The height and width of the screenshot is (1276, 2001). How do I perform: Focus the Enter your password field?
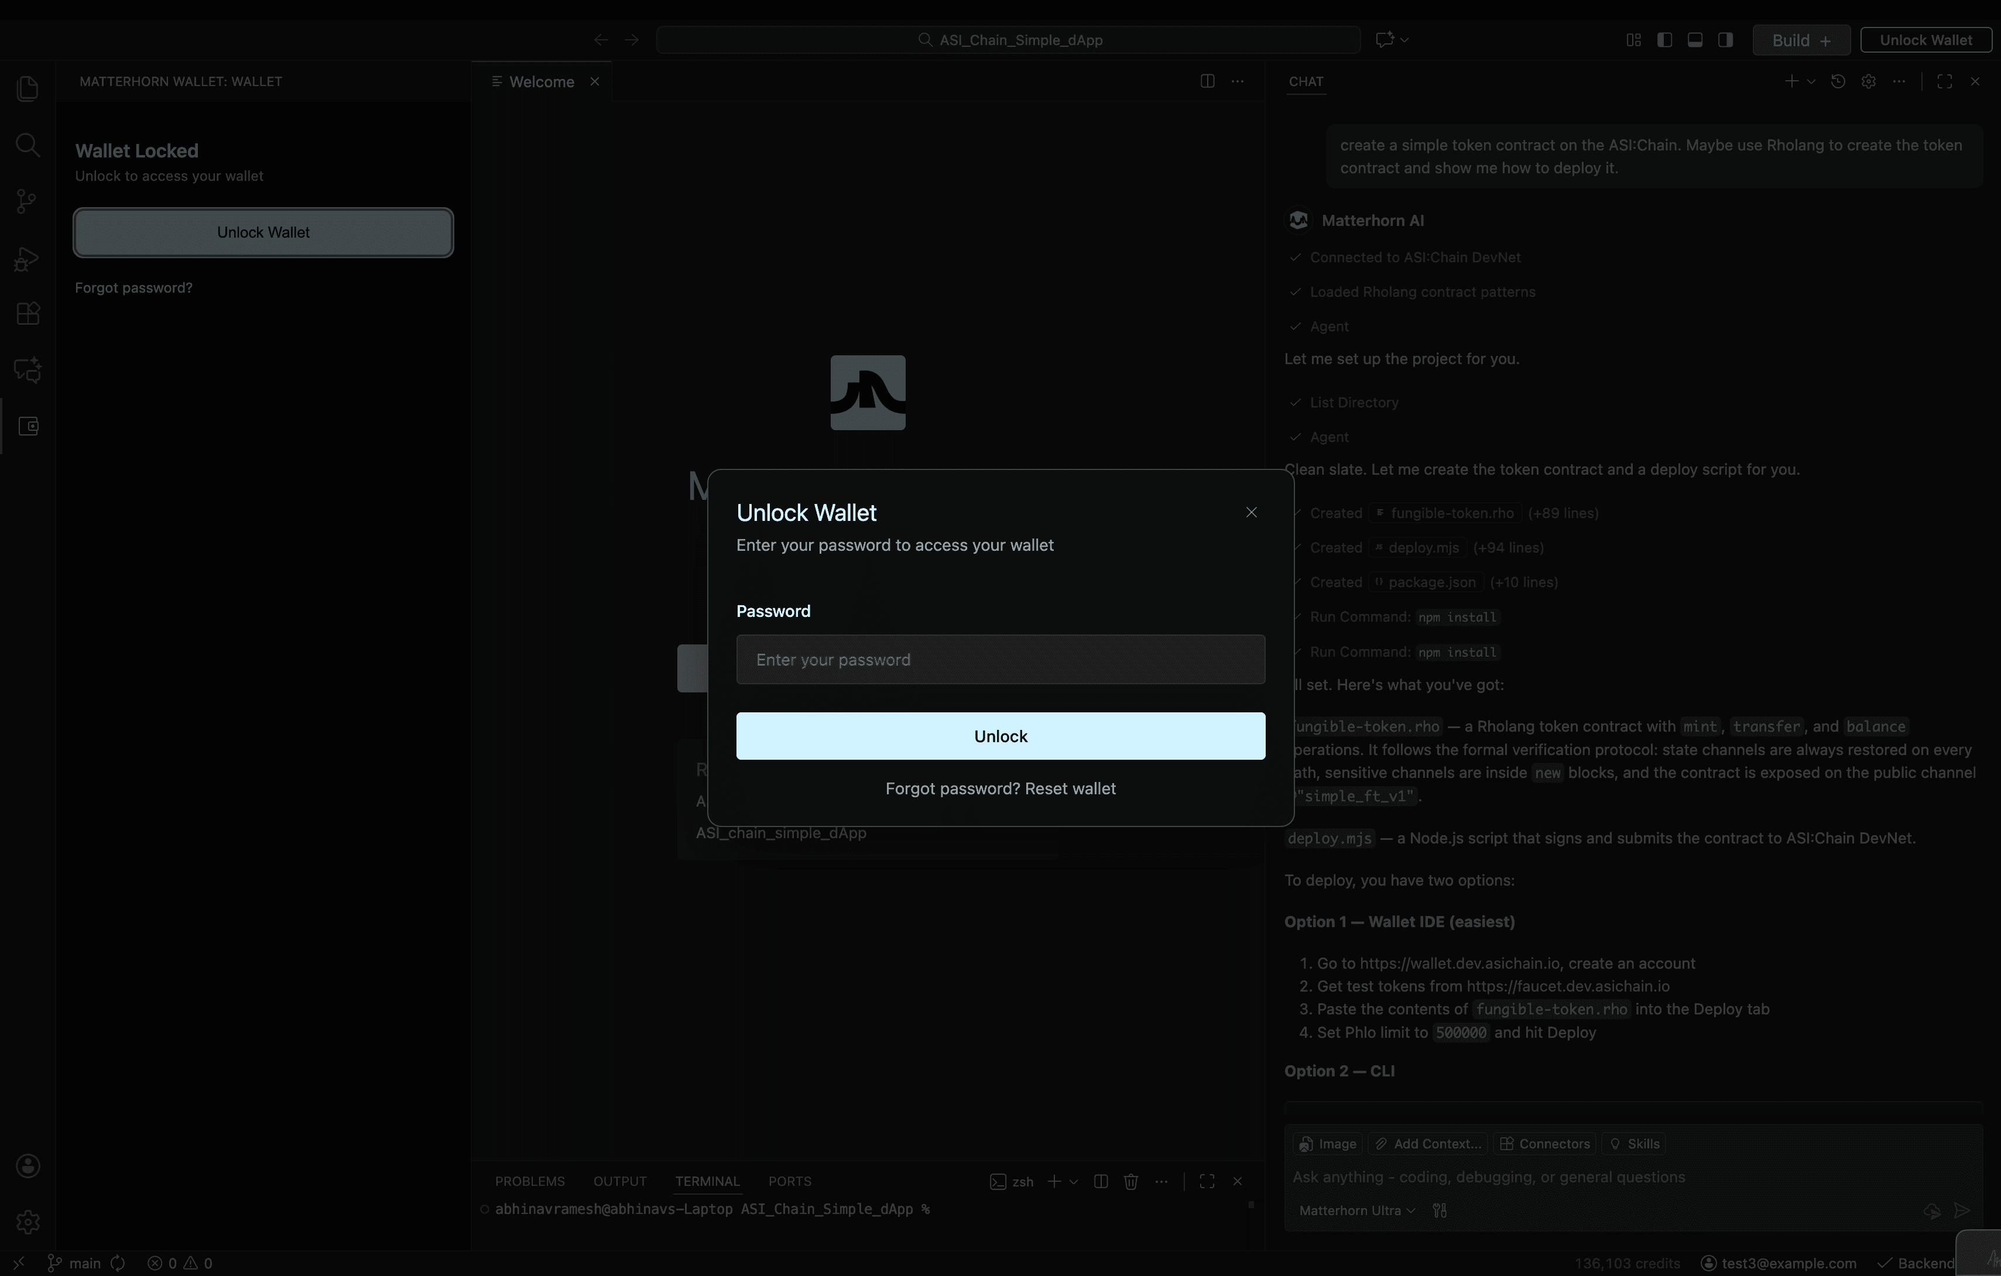(1001, 660)
